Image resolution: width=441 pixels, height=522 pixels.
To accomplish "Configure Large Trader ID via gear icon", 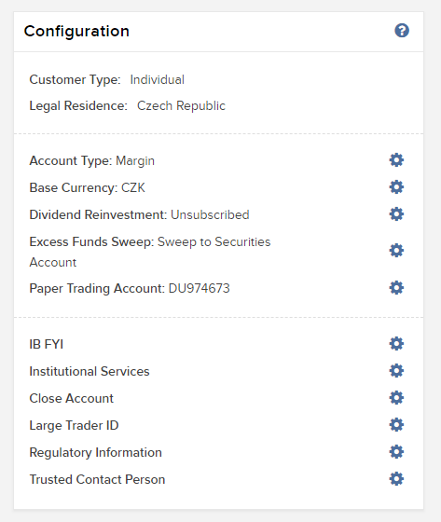I will [x=396, y=425].
